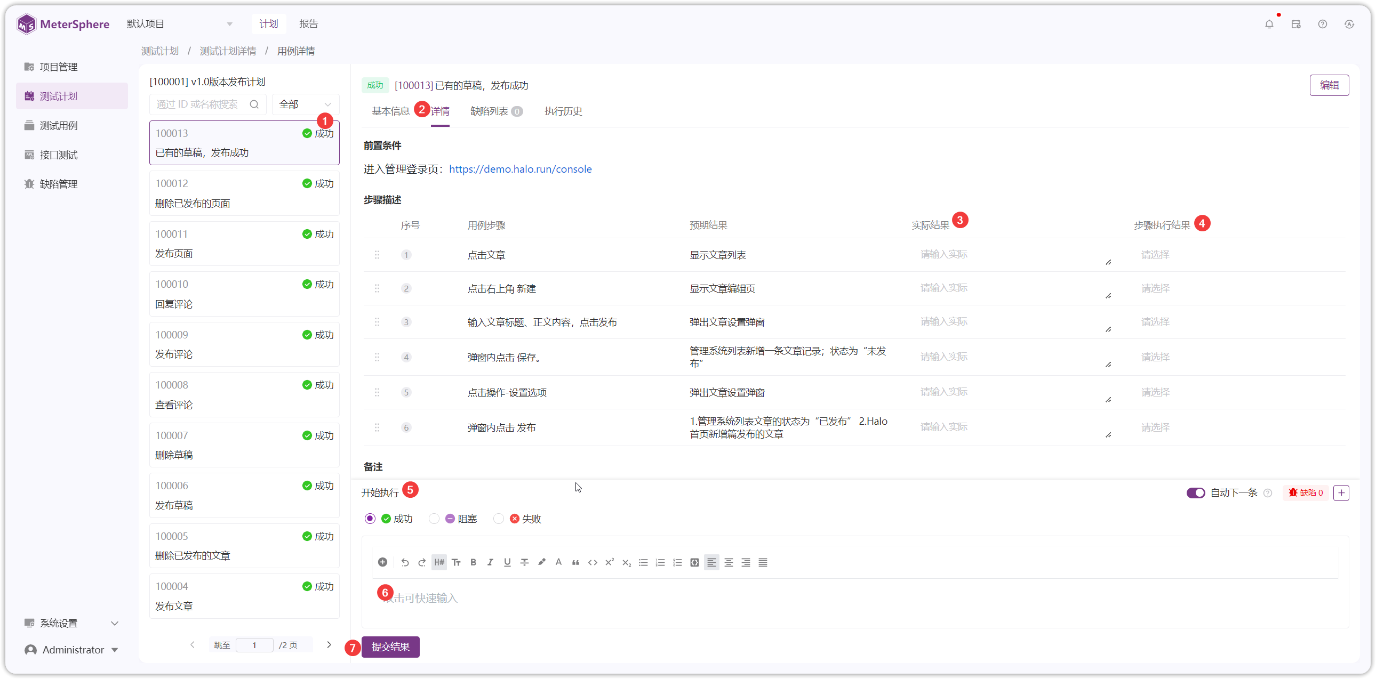
Task: Apply italic formatting in the notes editor
Action: click(x=490, y=562)
